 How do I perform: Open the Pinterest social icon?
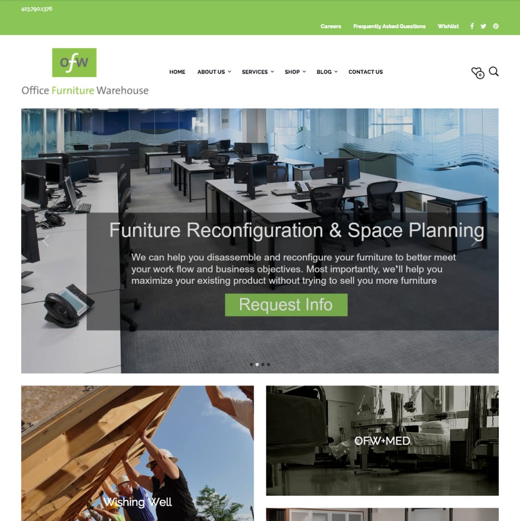coord(496,26)
